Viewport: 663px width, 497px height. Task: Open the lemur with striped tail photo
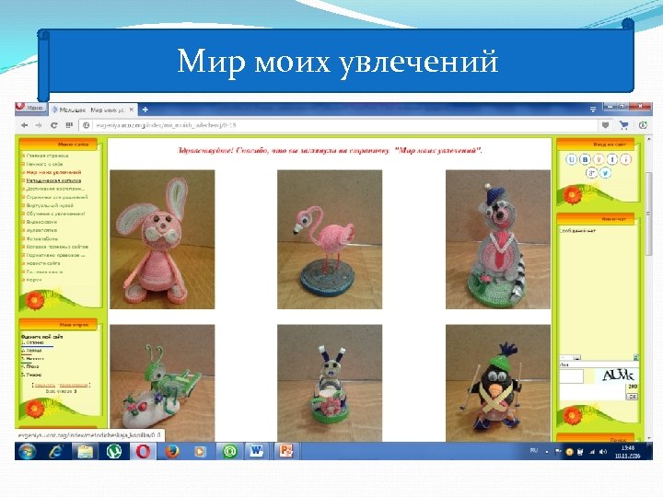498,239
